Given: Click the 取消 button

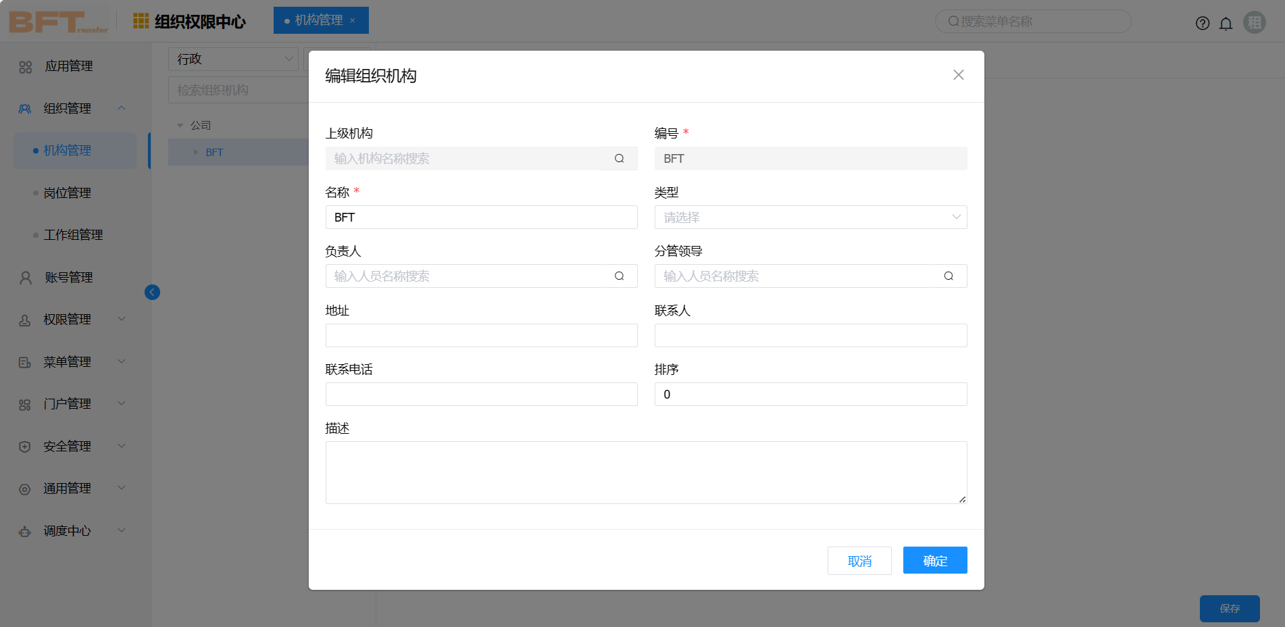Looking at the screenshot, I should point(859,561).
